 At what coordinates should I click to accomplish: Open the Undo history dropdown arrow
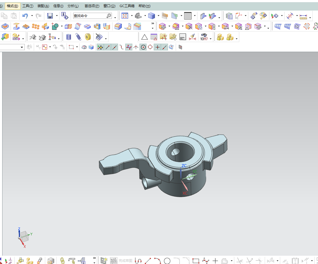(x=32, y=16)
